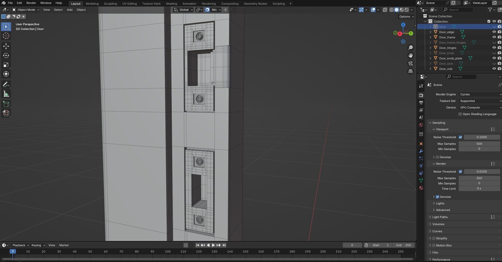
Task: Click the Viewport Max Samples field
Action: (x=479, y=144)
